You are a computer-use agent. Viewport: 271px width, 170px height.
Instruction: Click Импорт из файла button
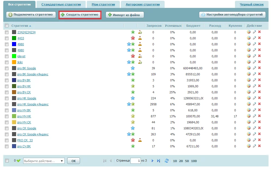point(125,15)
